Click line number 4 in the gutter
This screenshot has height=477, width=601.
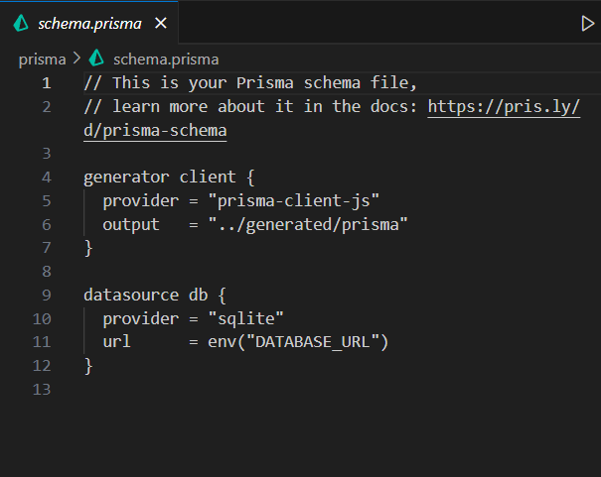point(47,178)
